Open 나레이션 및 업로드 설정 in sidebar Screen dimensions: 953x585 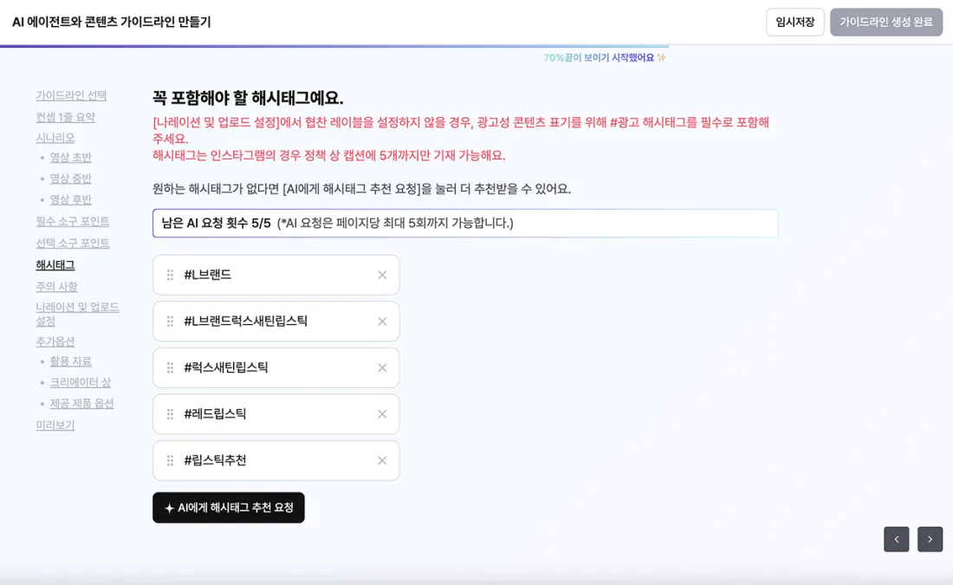click(x=77, y=314)
